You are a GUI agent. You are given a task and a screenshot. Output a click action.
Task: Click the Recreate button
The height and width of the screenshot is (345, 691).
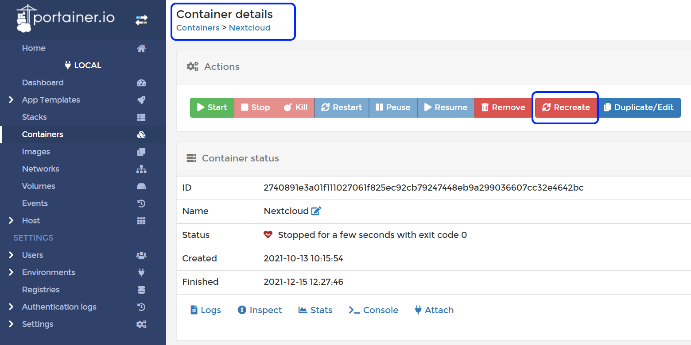[x=566, y=107]
